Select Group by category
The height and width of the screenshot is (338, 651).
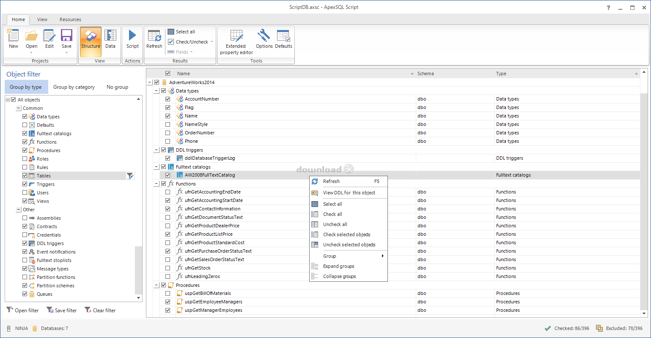coord(74,87)
